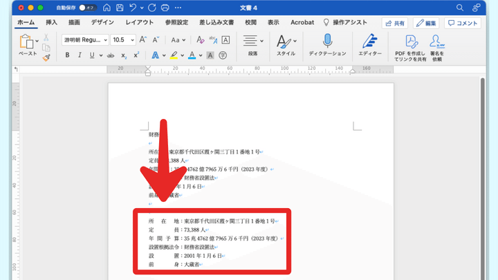Open the レイアウト ribbon tab
The height and width of the screenshot is (280, 498).
(x=140, y=23)
